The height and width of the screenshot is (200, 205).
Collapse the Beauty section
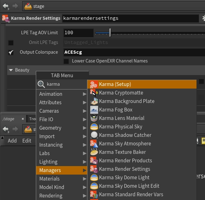11,70
